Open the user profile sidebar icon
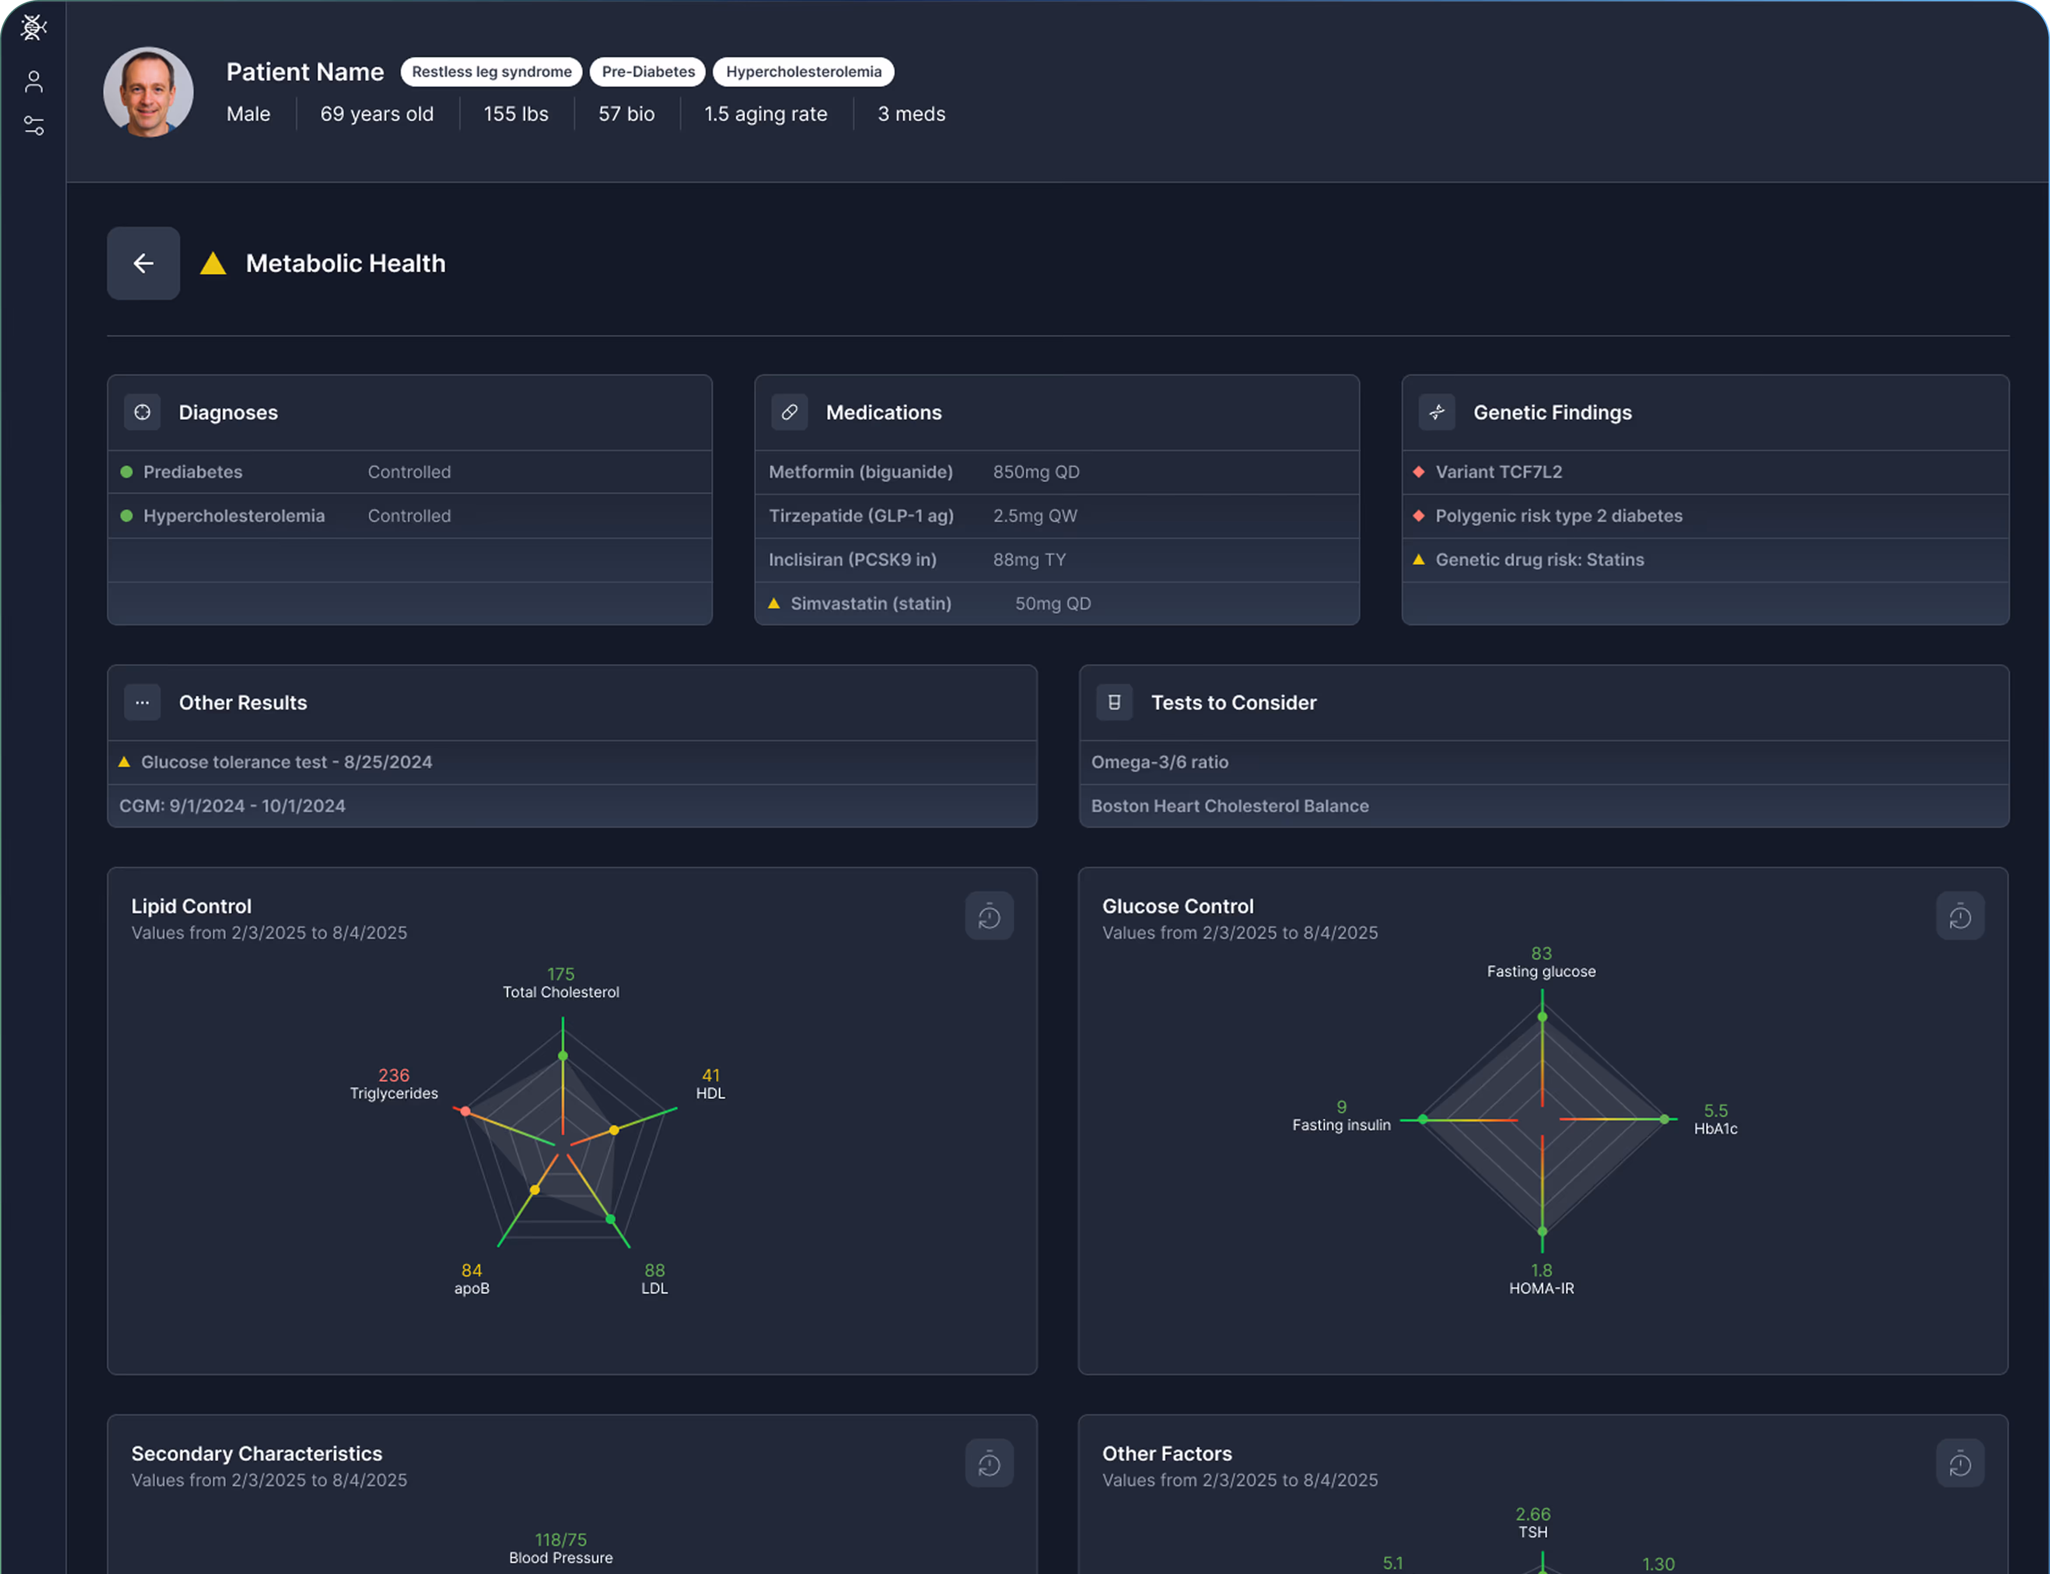Screen dimensions: 2050x1574 coord(34,81)
